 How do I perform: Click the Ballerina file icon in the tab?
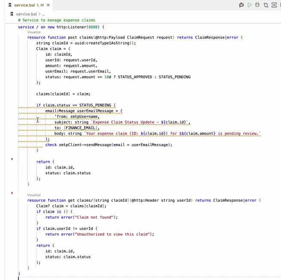[x=10, y=5]
